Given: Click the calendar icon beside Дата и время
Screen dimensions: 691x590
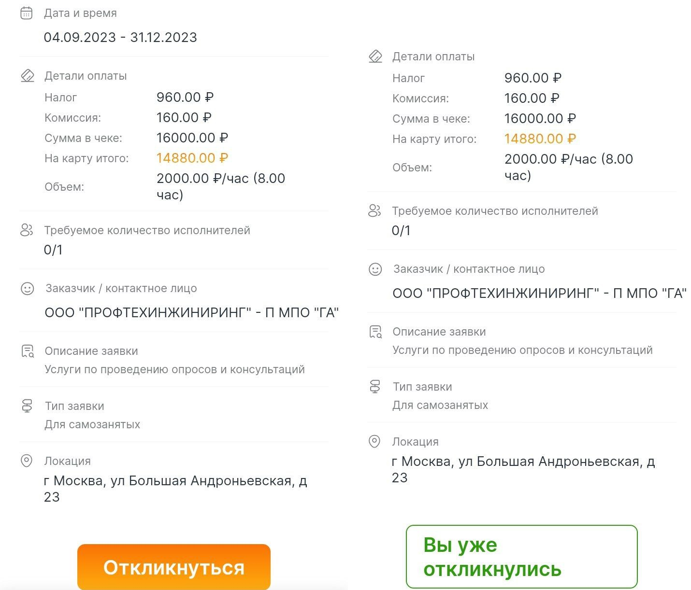Looking at the screenshot, I should pyautogui.click(x=26, y=13).
